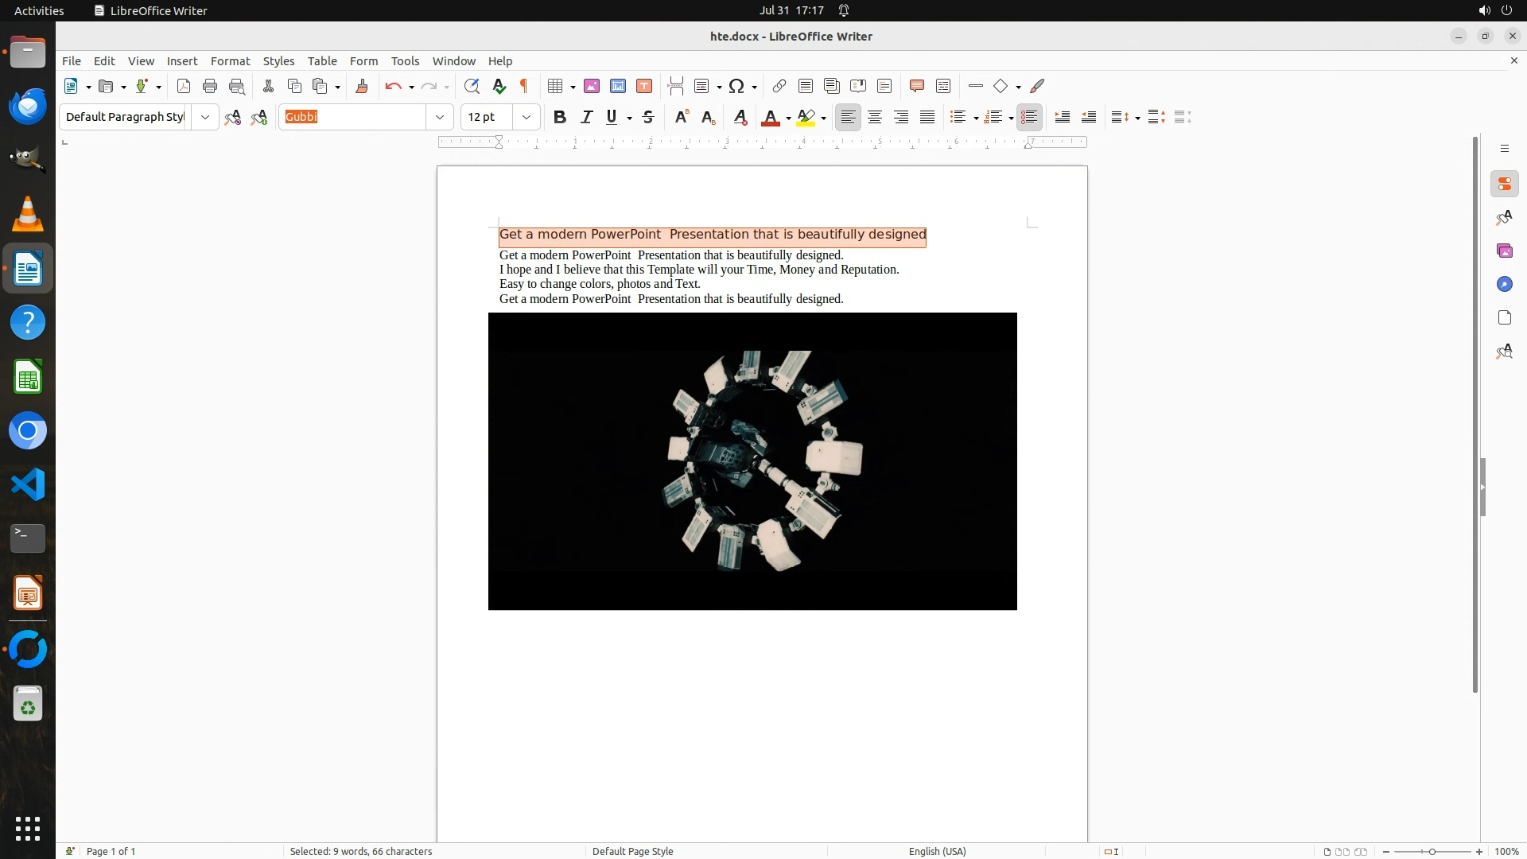Image resolution: width=1527 pixels, height=859 pixels.
Task: Click the Insert Special Character omega icon
Action: 736,86
